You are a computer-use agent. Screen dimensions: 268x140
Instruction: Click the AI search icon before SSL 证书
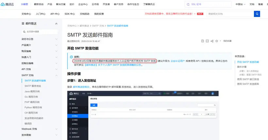[188, 4]
